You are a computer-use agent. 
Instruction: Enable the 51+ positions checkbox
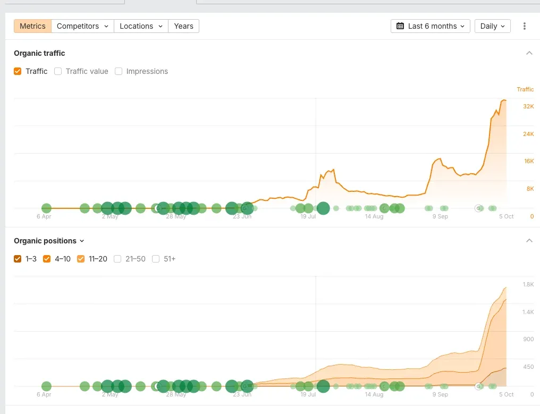pos(156,259)
